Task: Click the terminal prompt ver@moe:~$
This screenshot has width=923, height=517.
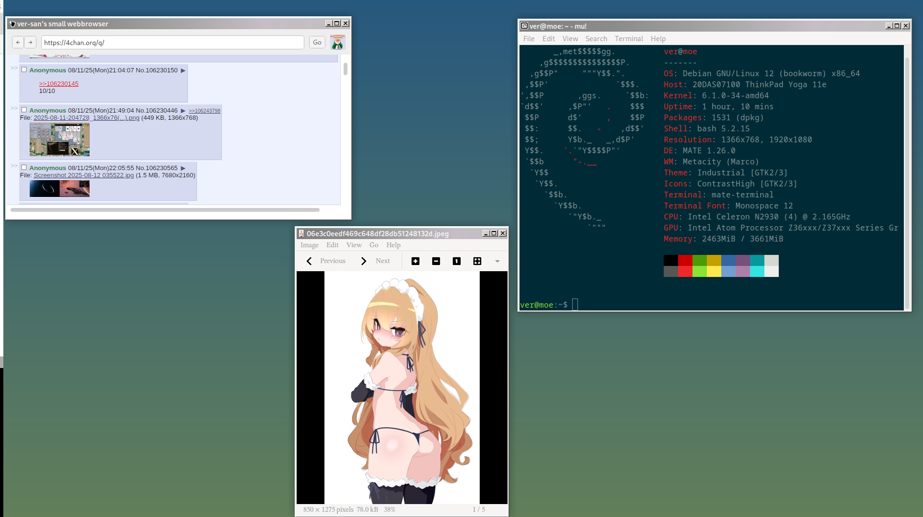Action: pos(544,305)
